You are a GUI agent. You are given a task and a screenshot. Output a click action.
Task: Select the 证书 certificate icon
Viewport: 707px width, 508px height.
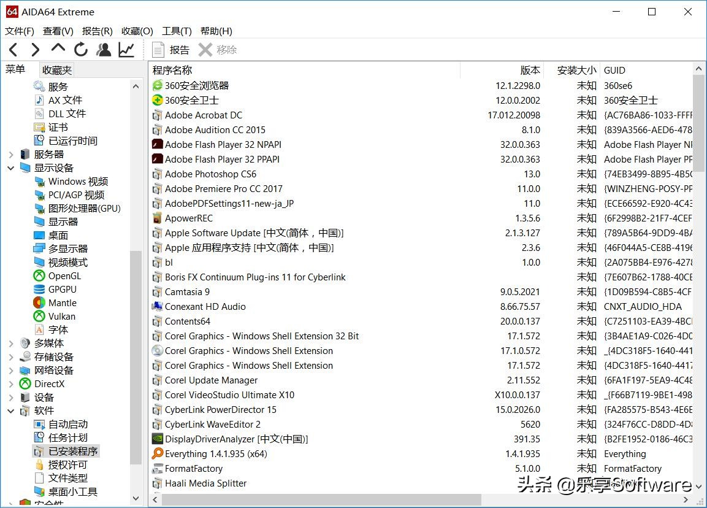[x=39, y=127]
